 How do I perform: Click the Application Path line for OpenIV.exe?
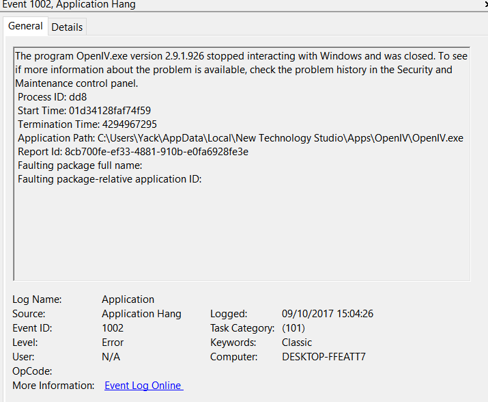click(240, 138)
